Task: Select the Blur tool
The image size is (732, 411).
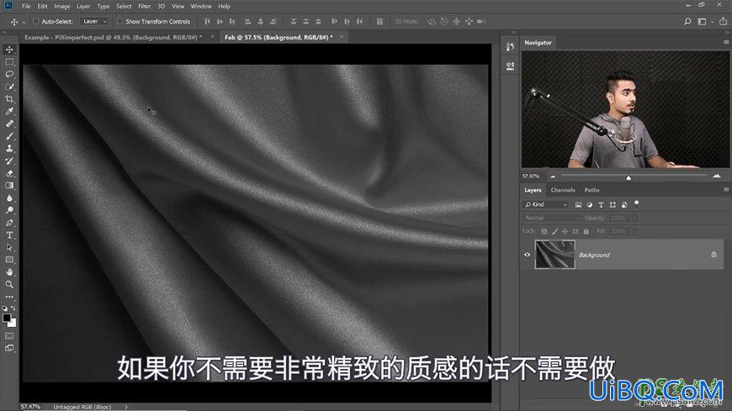Action: pos(9,198)
